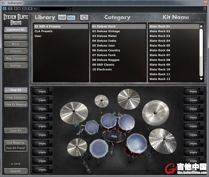Select category '07 Deluxe Funk'
The width and height of the screenshot is (209, 177).
119,55
